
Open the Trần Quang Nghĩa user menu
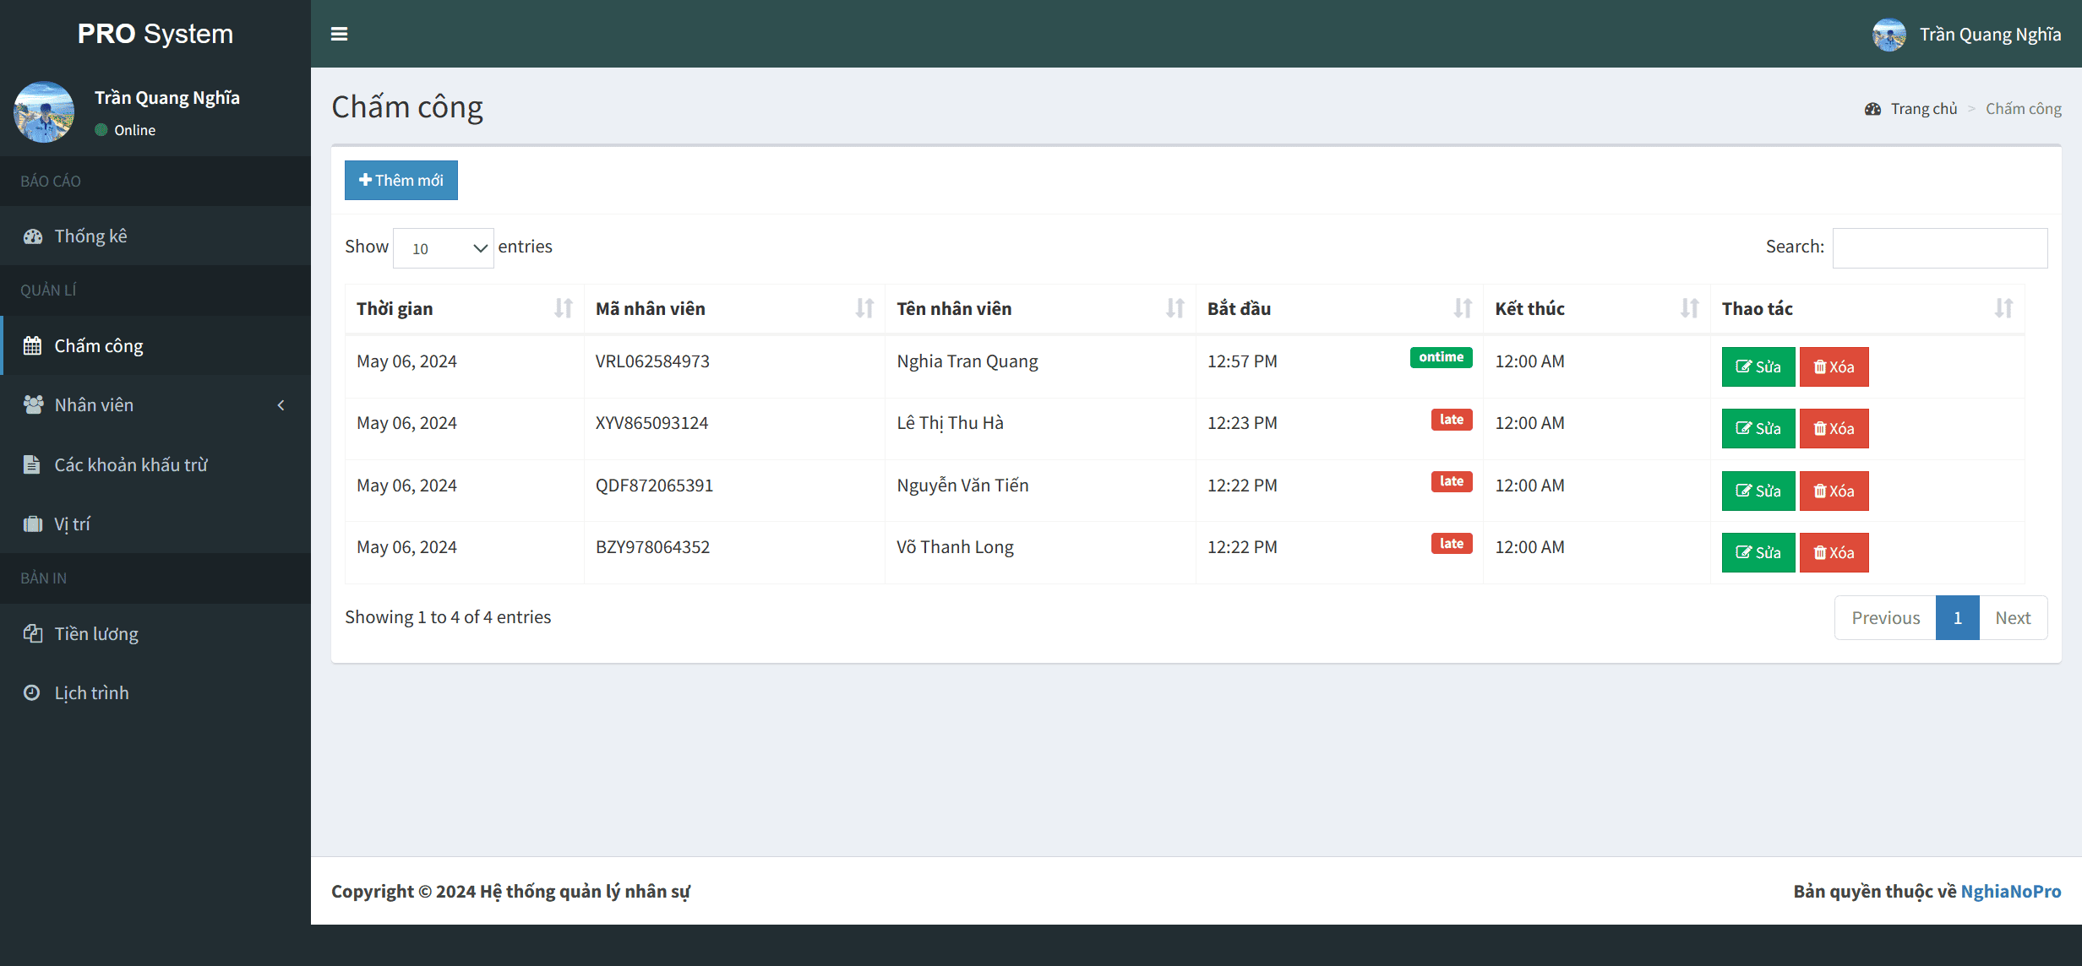click(1966, 35)
